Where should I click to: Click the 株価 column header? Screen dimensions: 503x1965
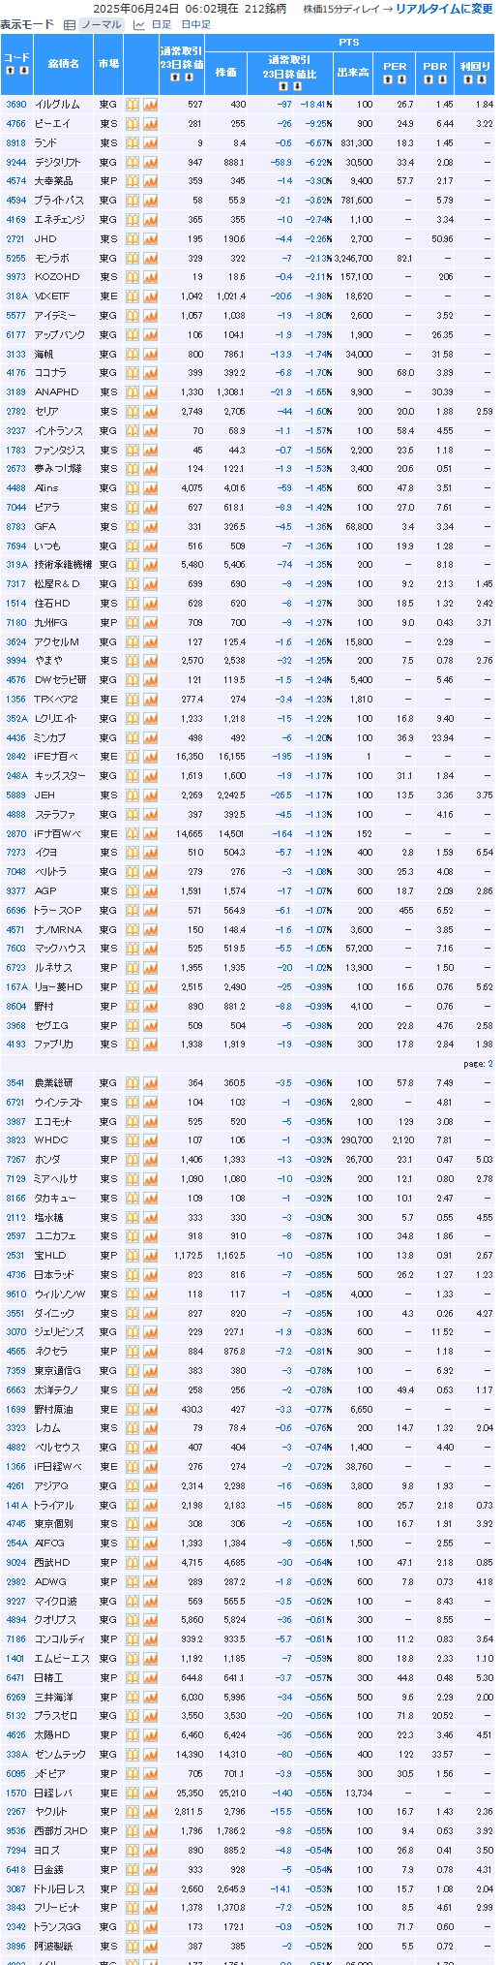pos(226,73)
